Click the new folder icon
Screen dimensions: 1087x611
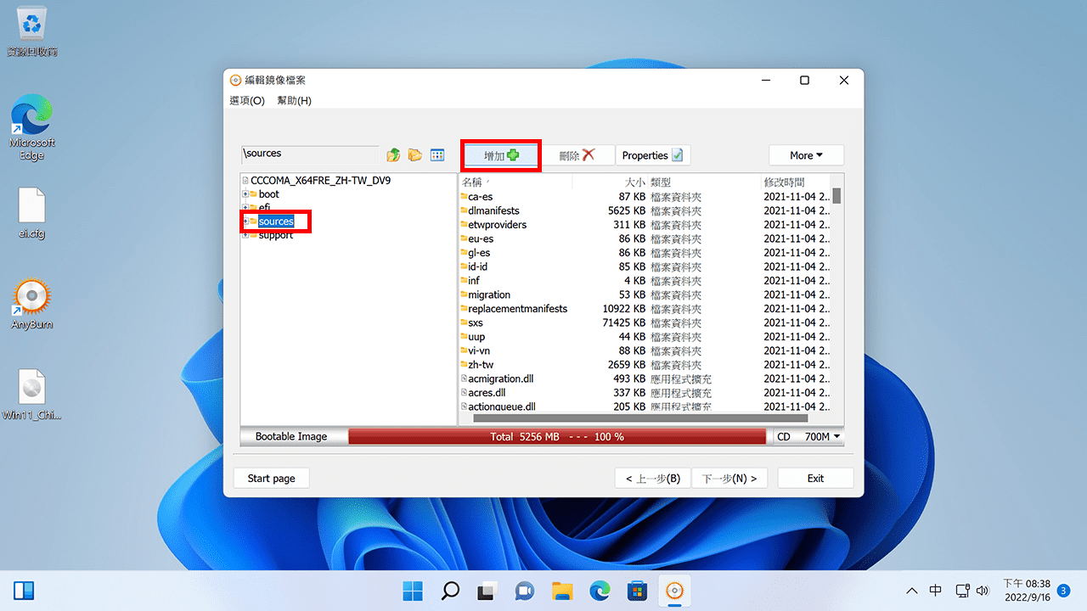(415, 155)
